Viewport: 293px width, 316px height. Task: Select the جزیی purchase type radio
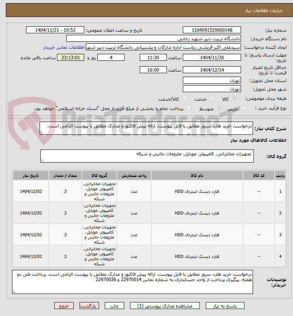244,108
